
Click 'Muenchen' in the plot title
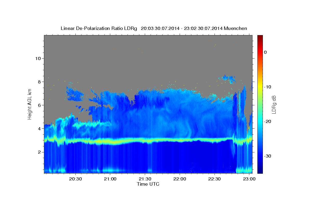click(x=235, y=28)
